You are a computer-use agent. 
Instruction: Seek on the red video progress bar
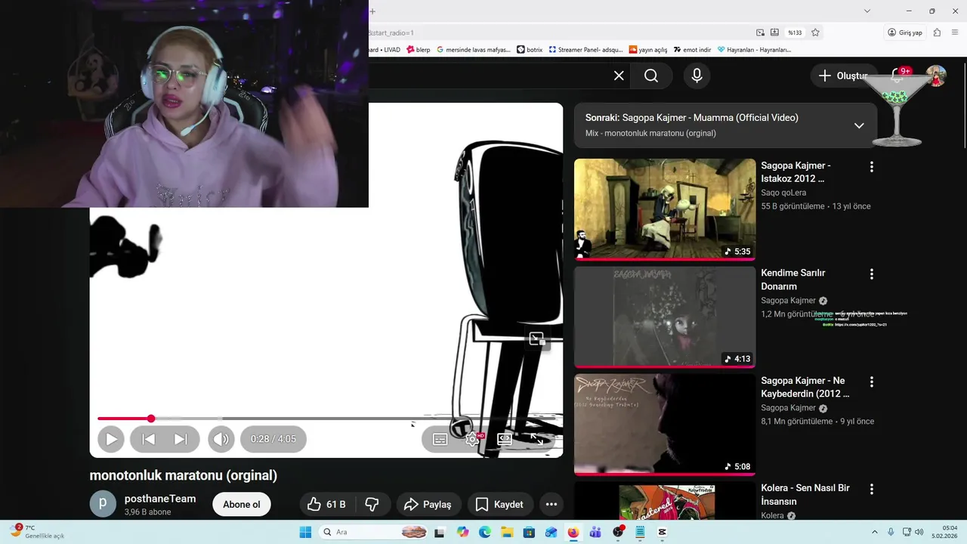point(326,419)
